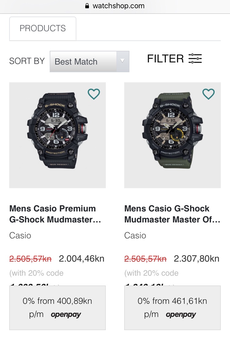The image size is (230, 343).
Task: Open Mens Casio G-Shock Mudmaster Master Of title
Action: pyautogui.click(x=172, y=214)
